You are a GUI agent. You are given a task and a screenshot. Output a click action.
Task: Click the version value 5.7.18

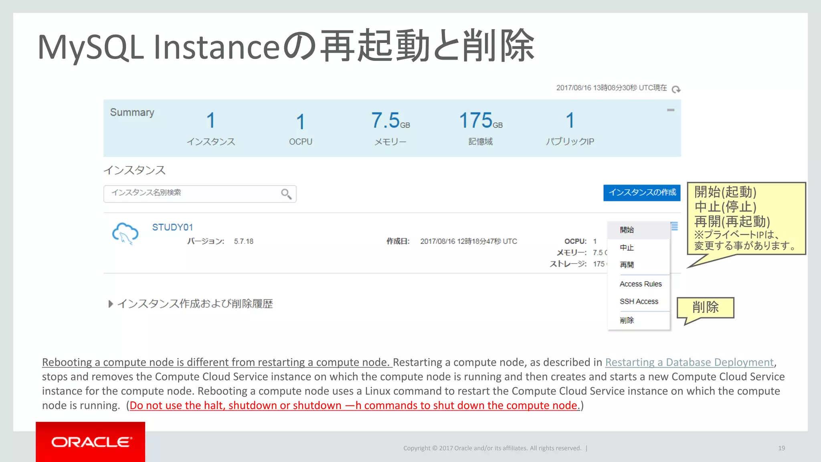pyautogui.click(x=244, y=241)
